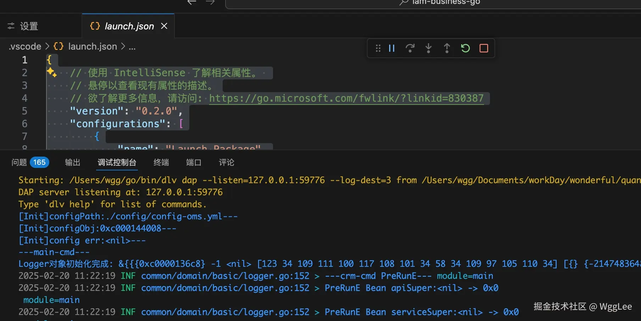Click the Step Out debug icon
Image resolution: width=641 pixels, height=321 pixels.
click(x=447, y=48)
